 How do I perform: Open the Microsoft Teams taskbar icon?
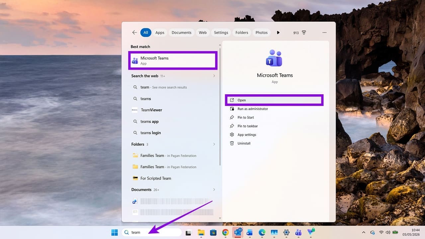point(298,232)
